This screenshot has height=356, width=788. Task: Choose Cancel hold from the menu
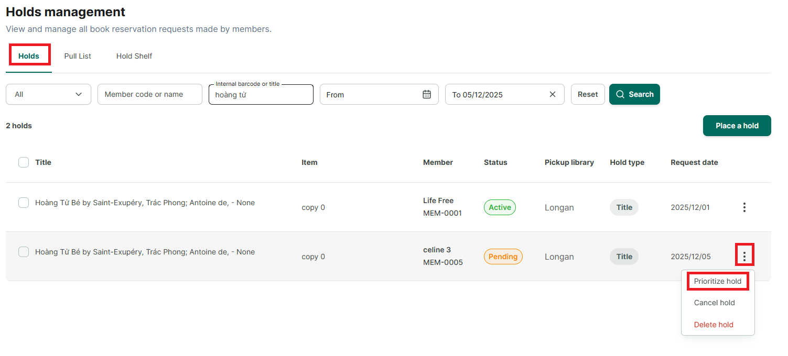click(715, 303)
